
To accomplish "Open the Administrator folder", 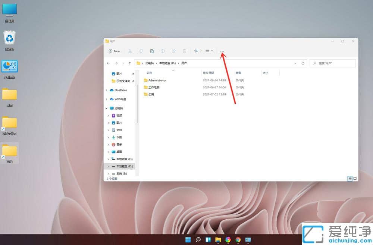I will click(x=157, y=80).
